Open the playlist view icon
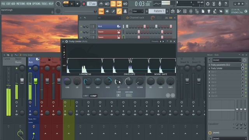The image size is (249, 140). 173,11
